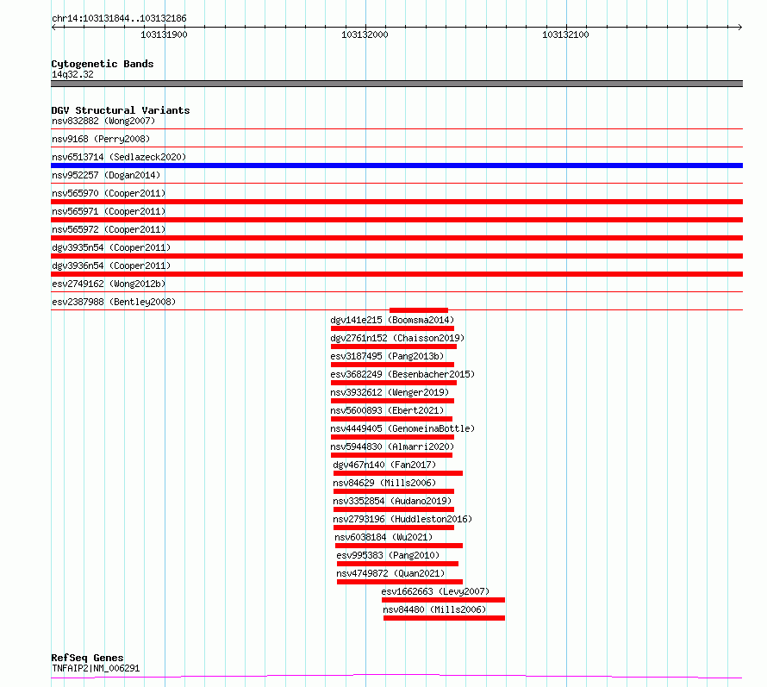Image resolution: width=767 pixels, height=687 pixels.
Task: Open nsv952257 (Dogan2014) variant details
Action: point(106,175)
